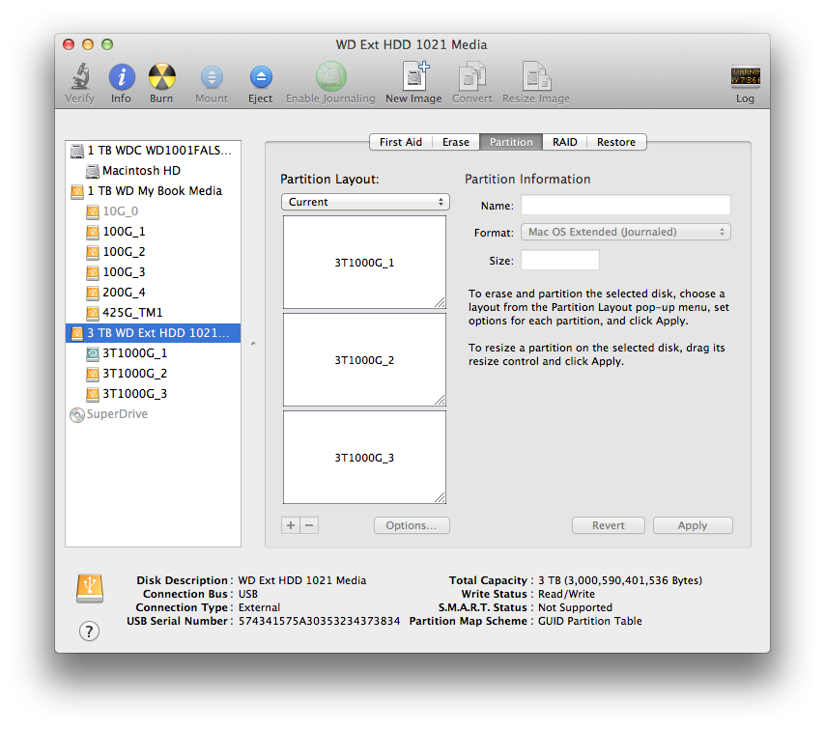The height and width of the screenshot is (729, 825).
Task: Select the 100G_2 volume
Action: pyautogui.click(x=153, y=252)
